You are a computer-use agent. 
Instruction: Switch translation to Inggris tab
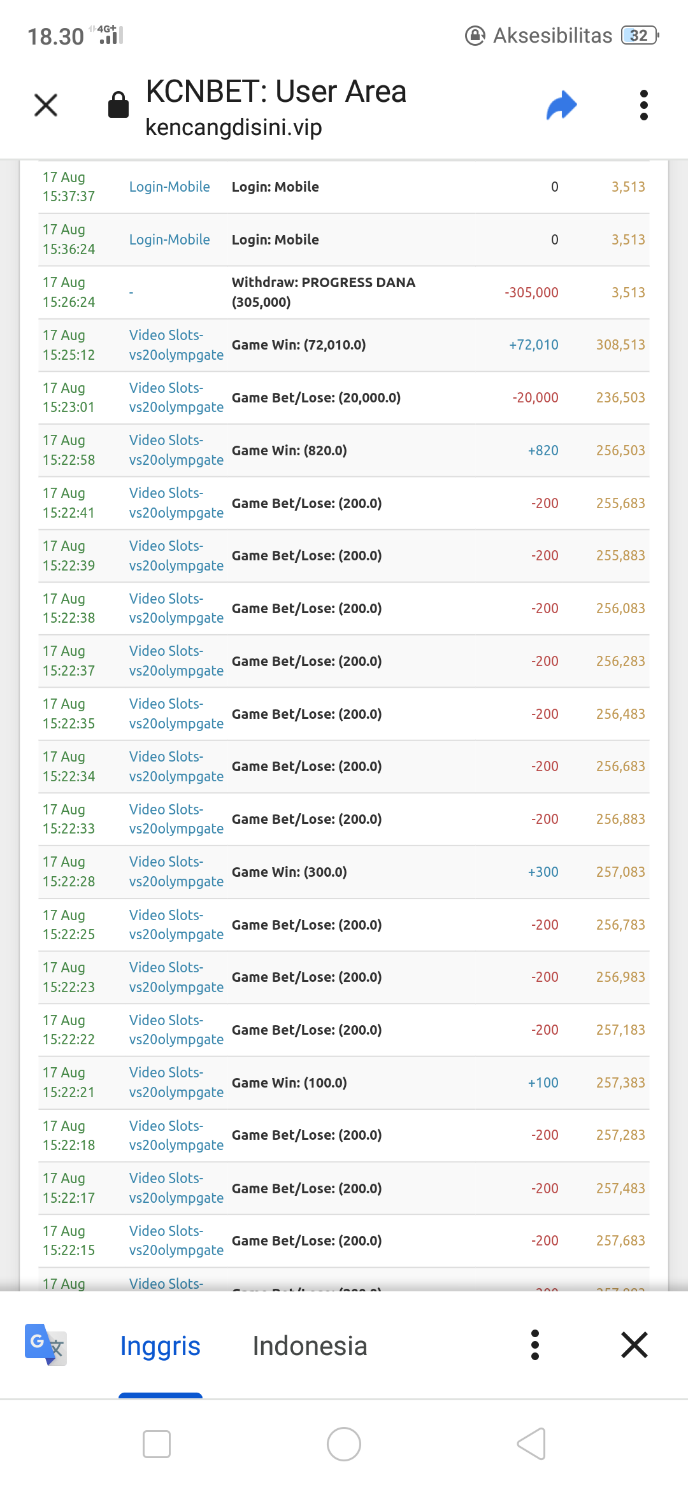pyautogui.click(x=160, y=1345)
